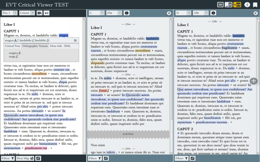Show info for witness D

[x=213, y=13]
